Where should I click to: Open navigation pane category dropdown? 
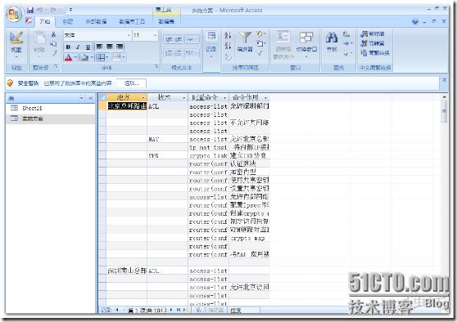[82, 98]
